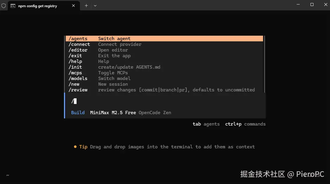This screenshot has height=184, width=330.
Task: Select the /init create/update AGENTS.md command
Action: tap(164, 67)
